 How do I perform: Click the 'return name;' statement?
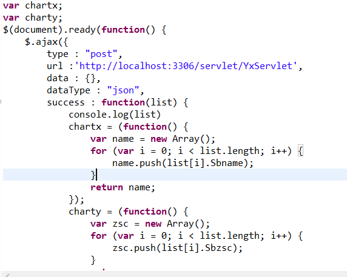point(123,187)
